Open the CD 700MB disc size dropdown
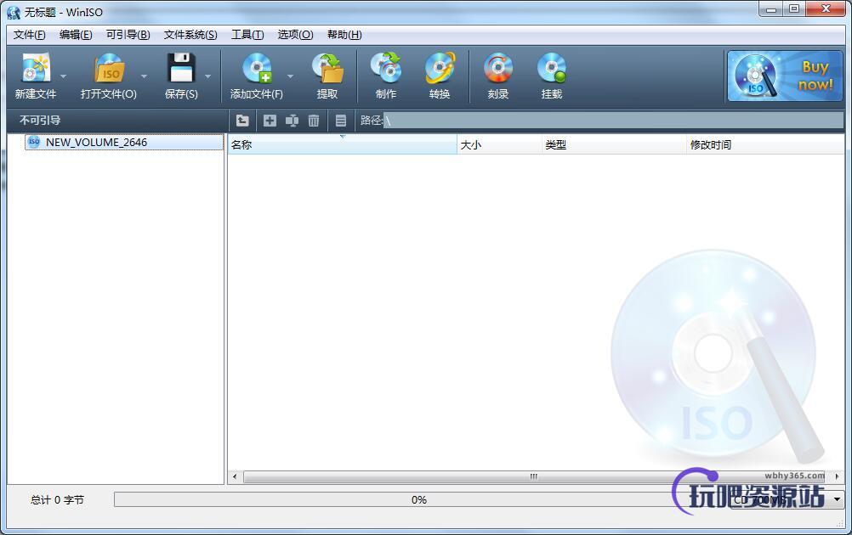Image resolution: width=852 pixels, height=535 pixels. (837, 499)
